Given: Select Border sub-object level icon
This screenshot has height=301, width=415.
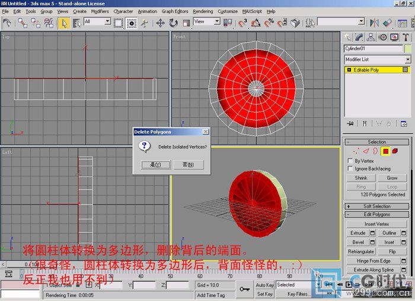Looking at the screenshot, I should (375, 151).
